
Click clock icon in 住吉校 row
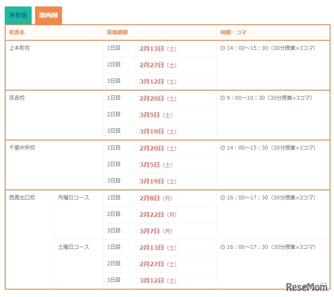pyautogui.click(x=223, y=98)
